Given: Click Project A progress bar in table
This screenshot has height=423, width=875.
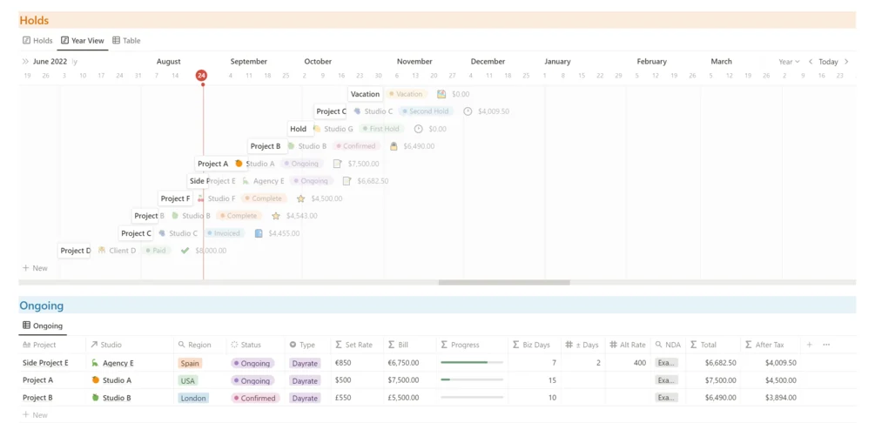Looking at the screenshot, I should [472, 380].
